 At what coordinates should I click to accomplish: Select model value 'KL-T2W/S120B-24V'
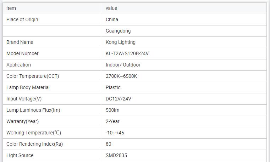pyautogui.click(x=127, y=53)
